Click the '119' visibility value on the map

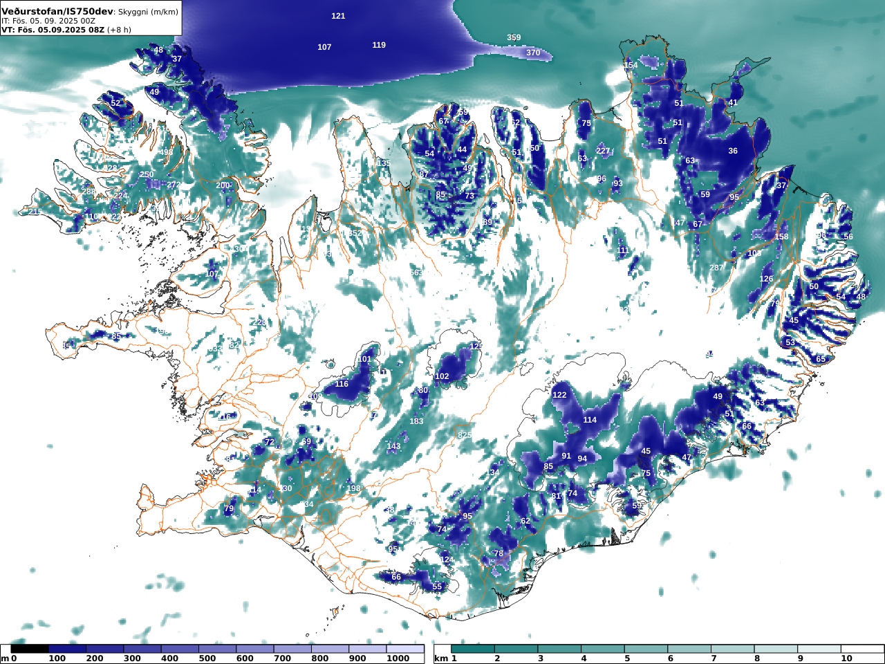379,45
